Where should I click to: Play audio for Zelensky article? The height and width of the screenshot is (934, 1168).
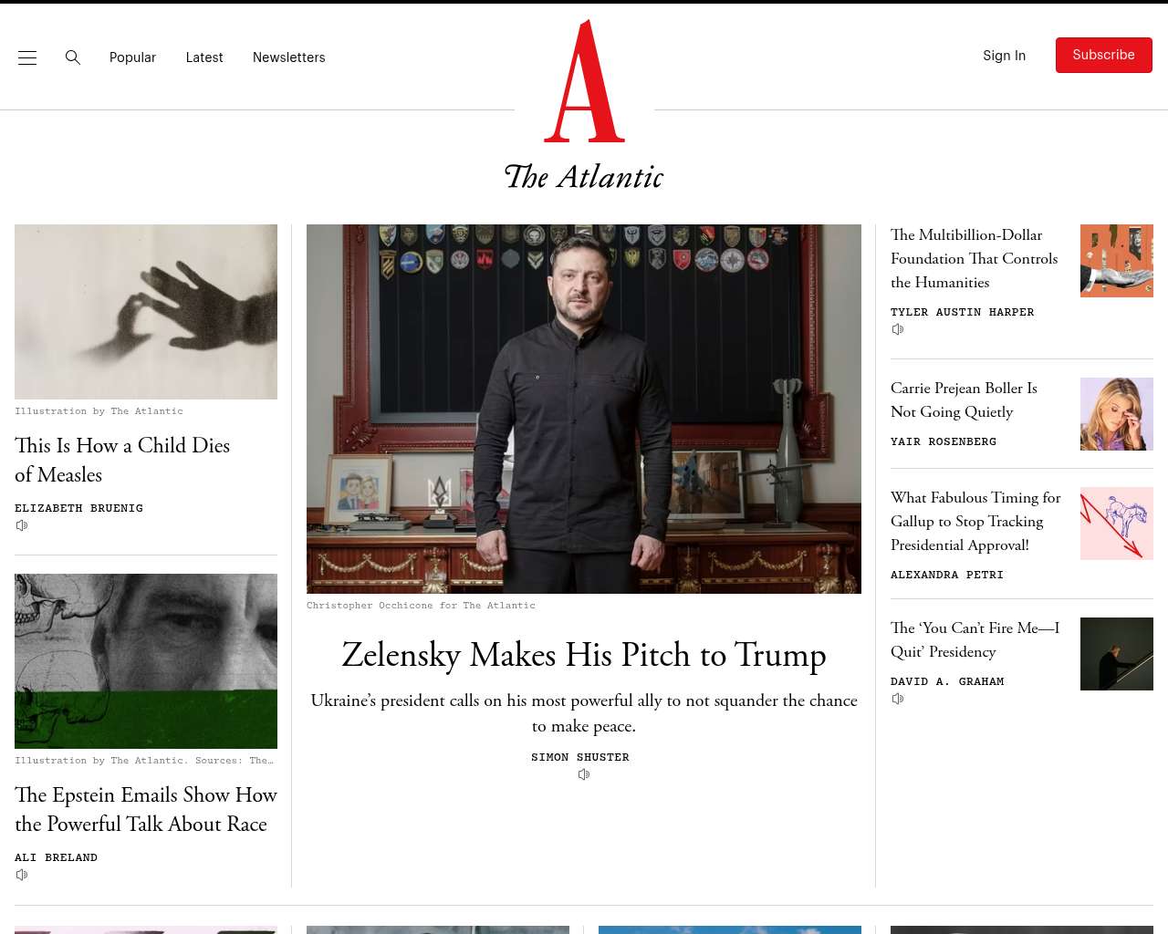584,774
